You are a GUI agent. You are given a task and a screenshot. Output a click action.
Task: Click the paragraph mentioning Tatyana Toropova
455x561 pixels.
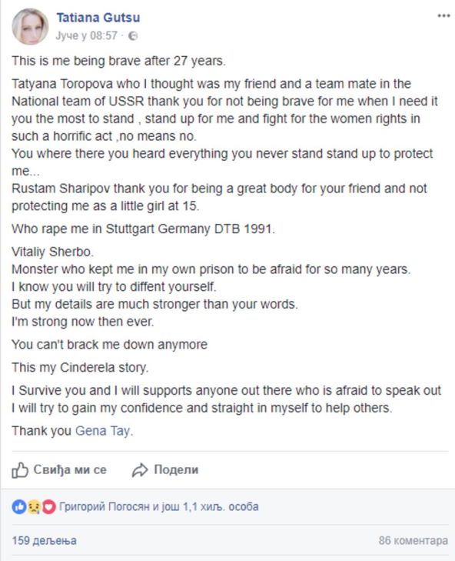(224, 110)
